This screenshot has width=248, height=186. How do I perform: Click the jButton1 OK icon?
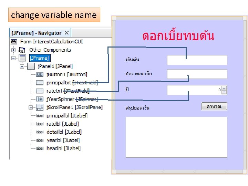tap(40, 74)
